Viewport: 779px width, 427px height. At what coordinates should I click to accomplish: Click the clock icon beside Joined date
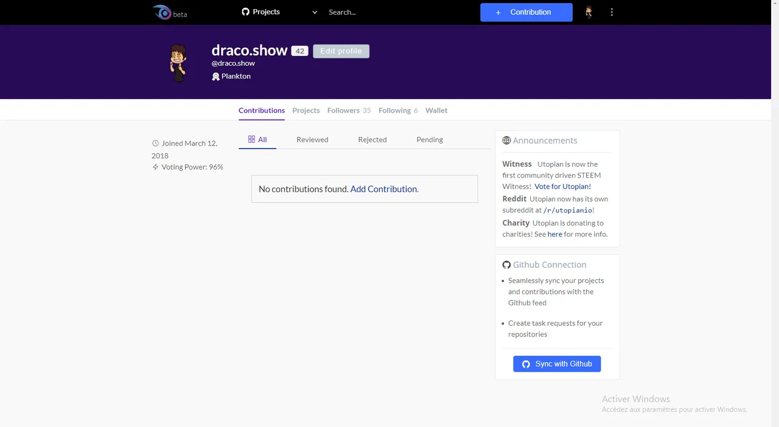tap(155, 144)
